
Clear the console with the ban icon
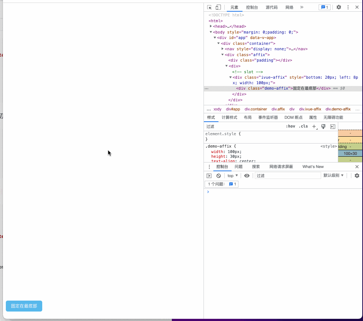(218, 176)
